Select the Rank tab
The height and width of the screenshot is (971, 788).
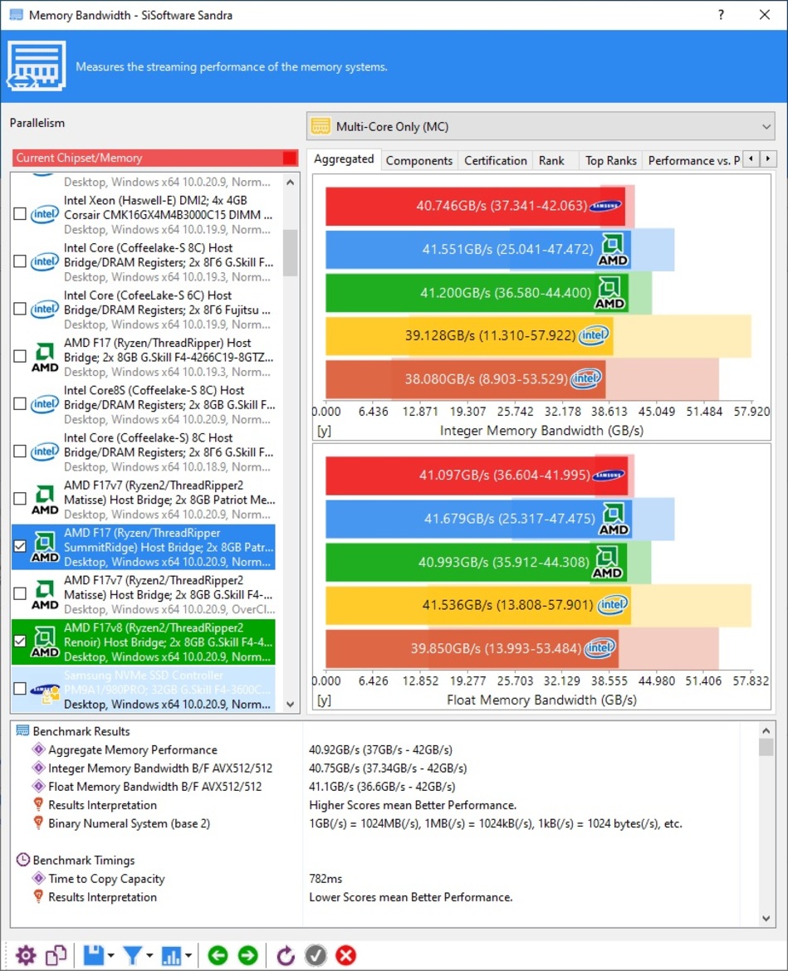pyautogui.click(x=551, y=160)
